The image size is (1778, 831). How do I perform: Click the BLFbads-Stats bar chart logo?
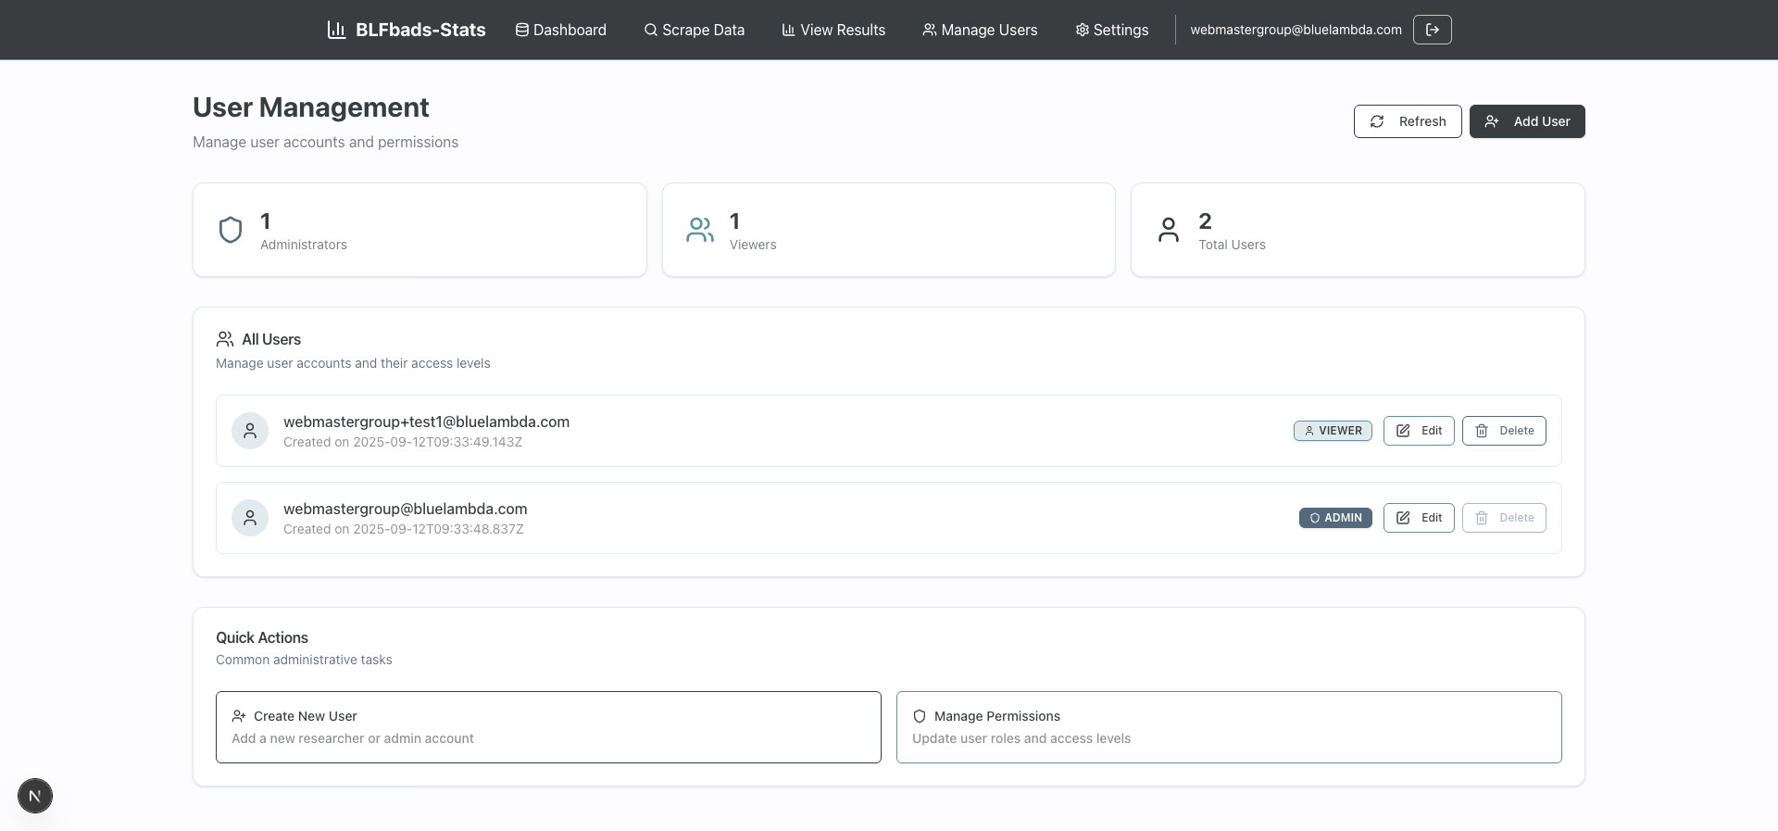click(x=336, y=30)
